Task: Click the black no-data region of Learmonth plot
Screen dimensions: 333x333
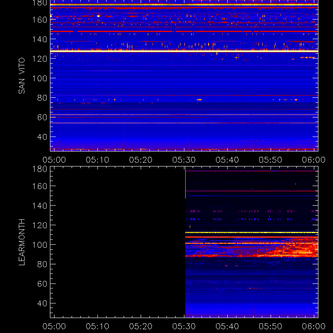Action: (x=118, y=242)
